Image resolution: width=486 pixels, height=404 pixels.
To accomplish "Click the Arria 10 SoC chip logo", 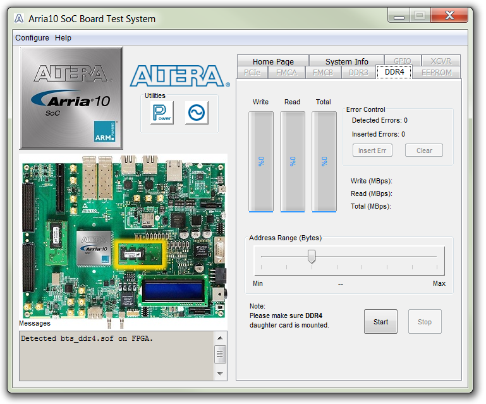I will click(71, 98).
